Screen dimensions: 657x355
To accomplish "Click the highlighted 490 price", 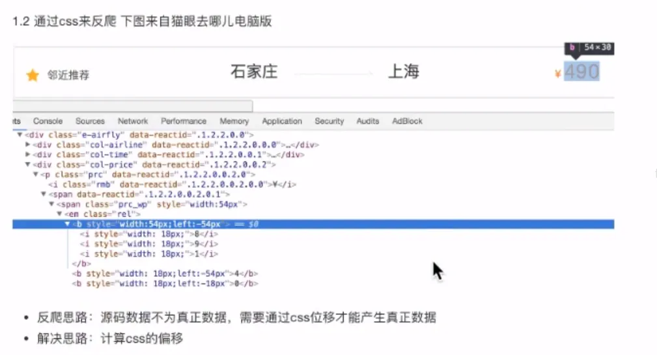I will pyautogui.click(x=581, y=72).
